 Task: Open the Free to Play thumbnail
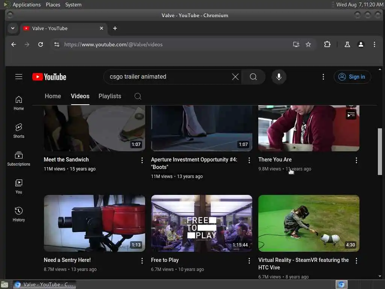[x=202, y=224]
